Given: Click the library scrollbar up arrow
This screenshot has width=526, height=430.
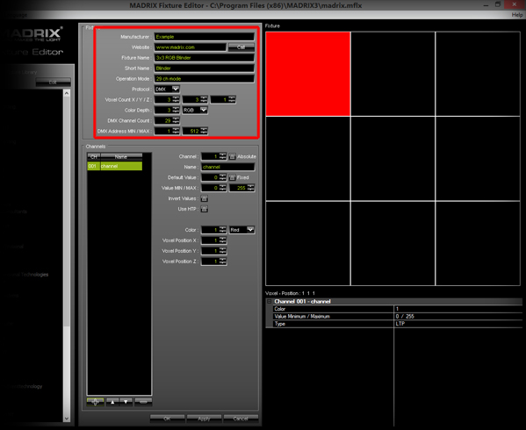Looking at the screenshot, I should click(67, 94).
